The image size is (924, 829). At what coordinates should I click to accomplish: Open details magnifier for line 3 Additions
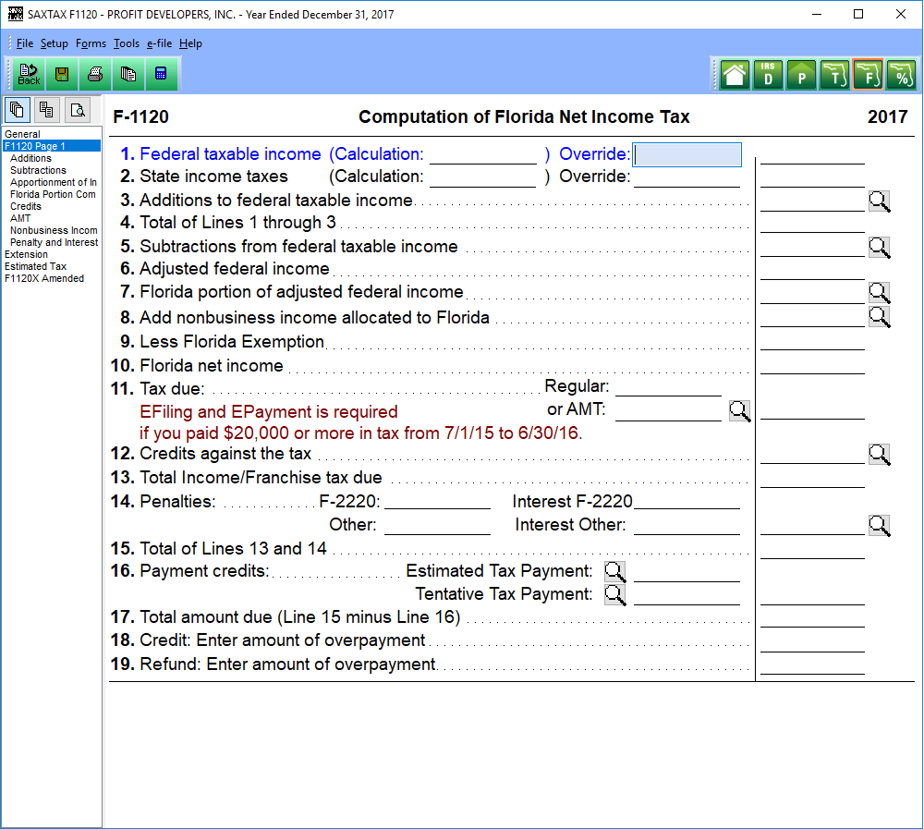coord(880,201)
